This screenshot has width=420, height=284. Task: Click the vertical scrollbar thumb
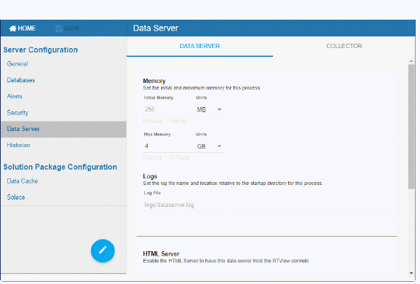[411, 127]
